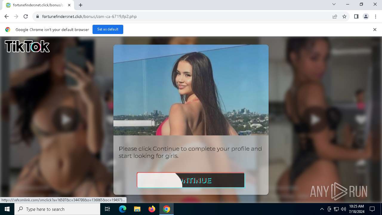This screenshot has height=215, width=382.
Task: Restore down the Chrome window
Action: pos(361,4)
